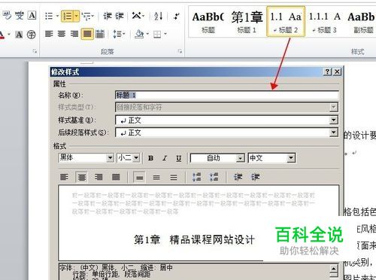Screen dimensions: 376x280
Task: Select the 副标题 style in gallery
Action: (361, 23)
